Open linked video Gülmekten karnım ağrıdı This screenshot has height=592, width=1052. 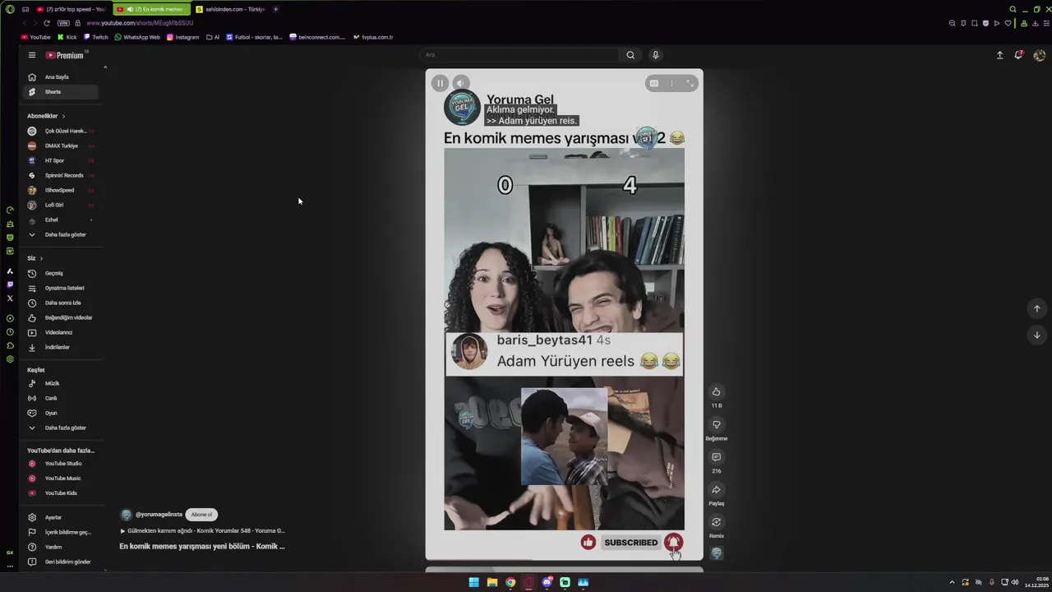203,531
